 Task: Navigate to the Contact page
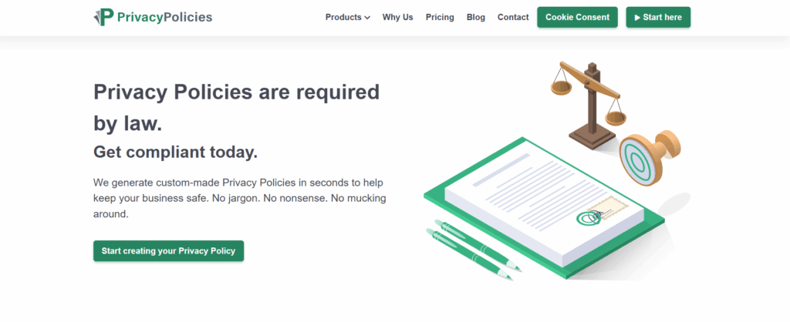point(513,17)
